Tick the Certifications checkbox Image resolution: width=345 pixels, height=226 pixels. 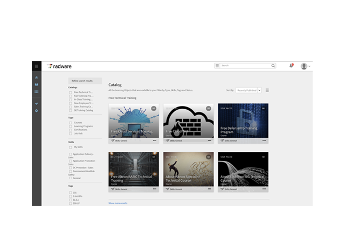click(71, 130)
